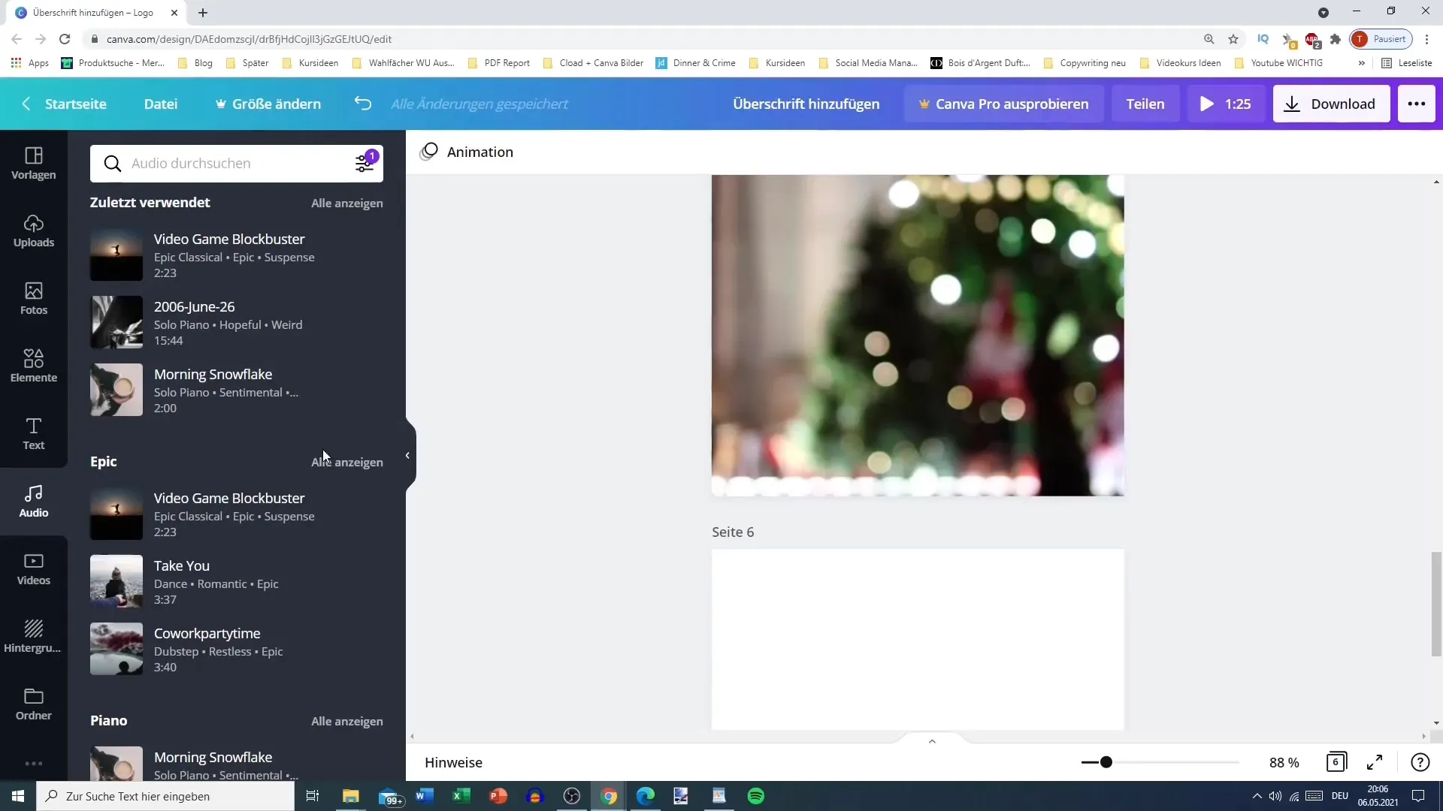Expand Epic category 'Alle anzeigen'
1443x811 pixels.
[x=348, y=462]
